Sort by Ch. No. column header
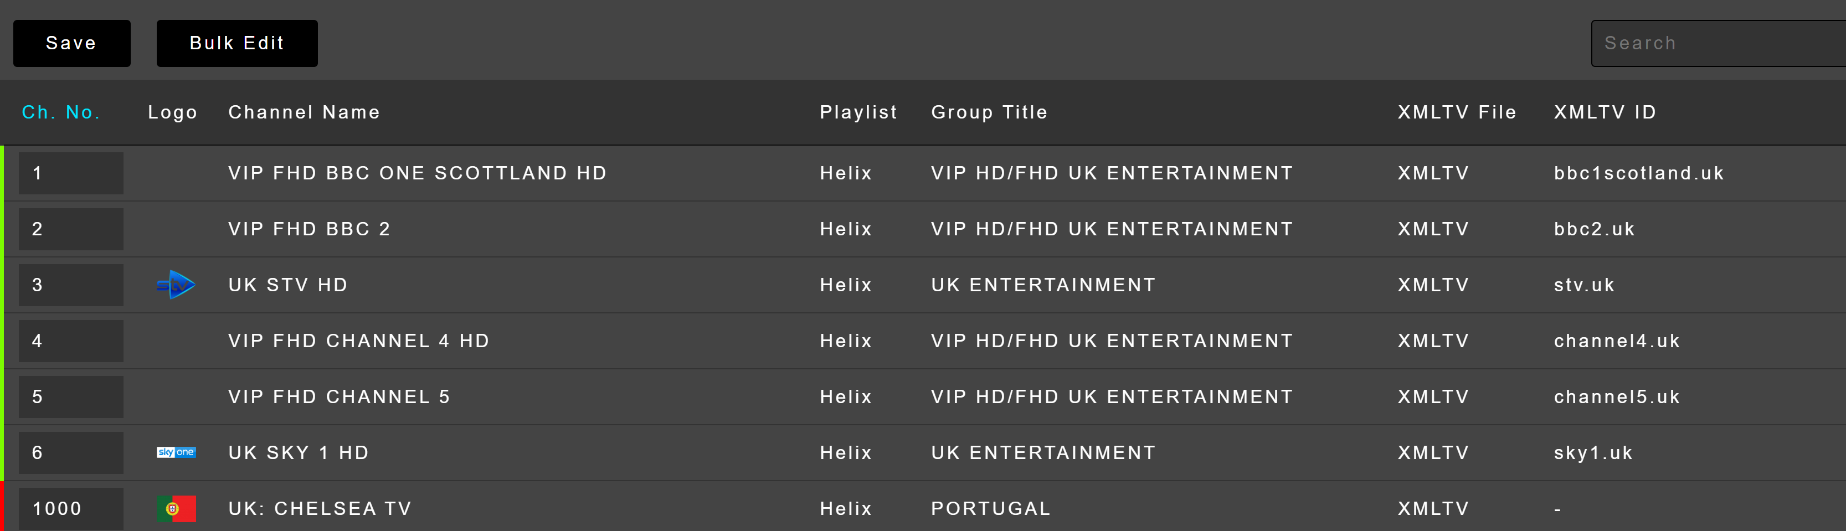 point(61,112)
